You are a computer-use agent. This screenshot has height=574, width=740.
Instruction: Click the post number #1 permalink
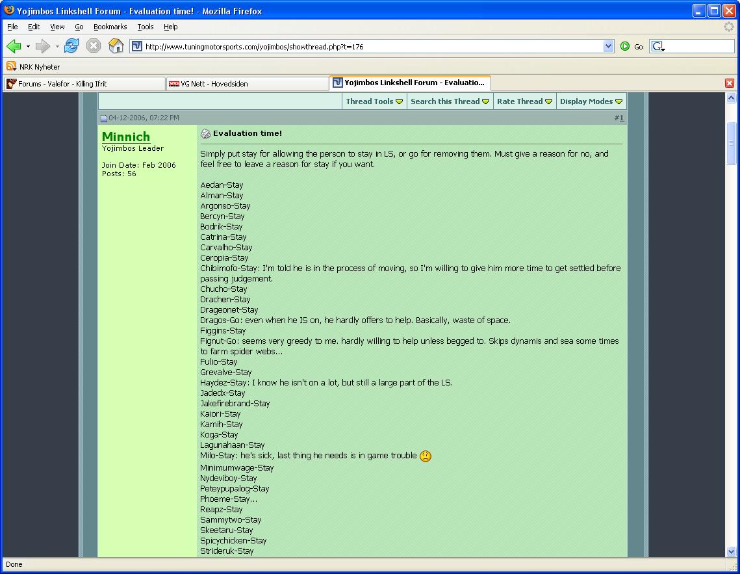click(620, 118)
